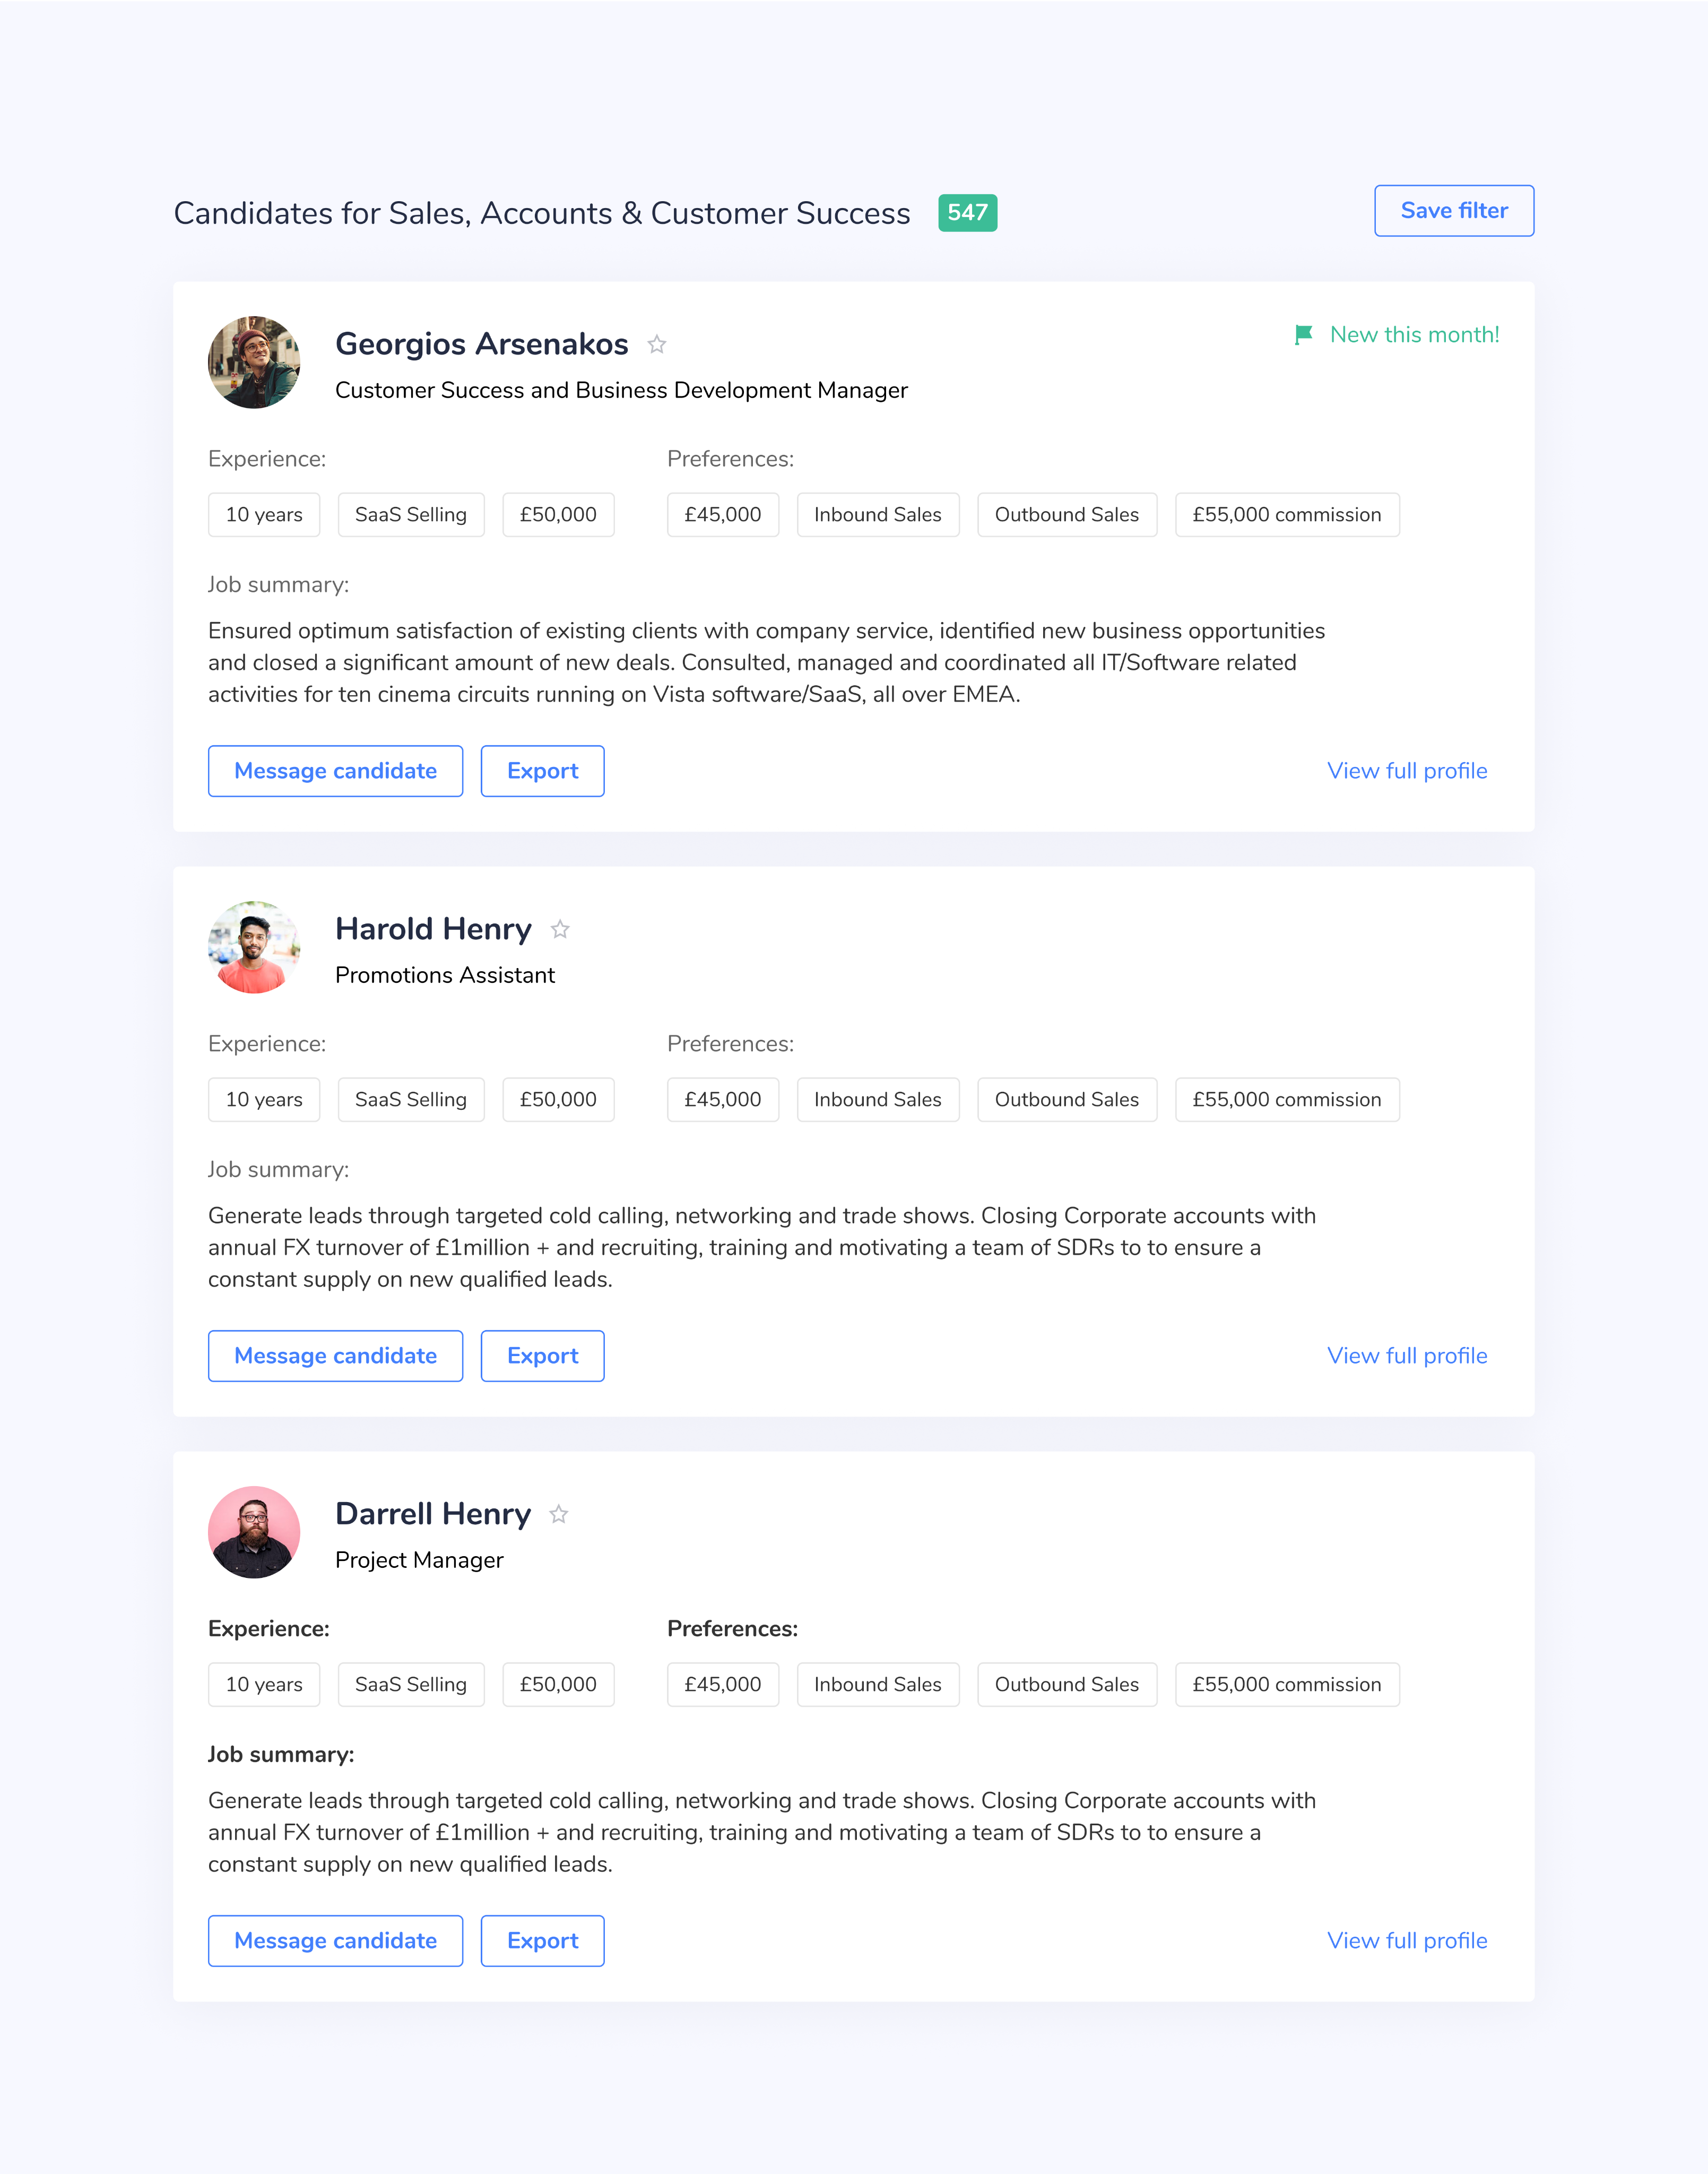Screen dimensions: 1708x2174
Task: Click Harold Henry's SaaS Selling tag
Action: point(411,1100)
